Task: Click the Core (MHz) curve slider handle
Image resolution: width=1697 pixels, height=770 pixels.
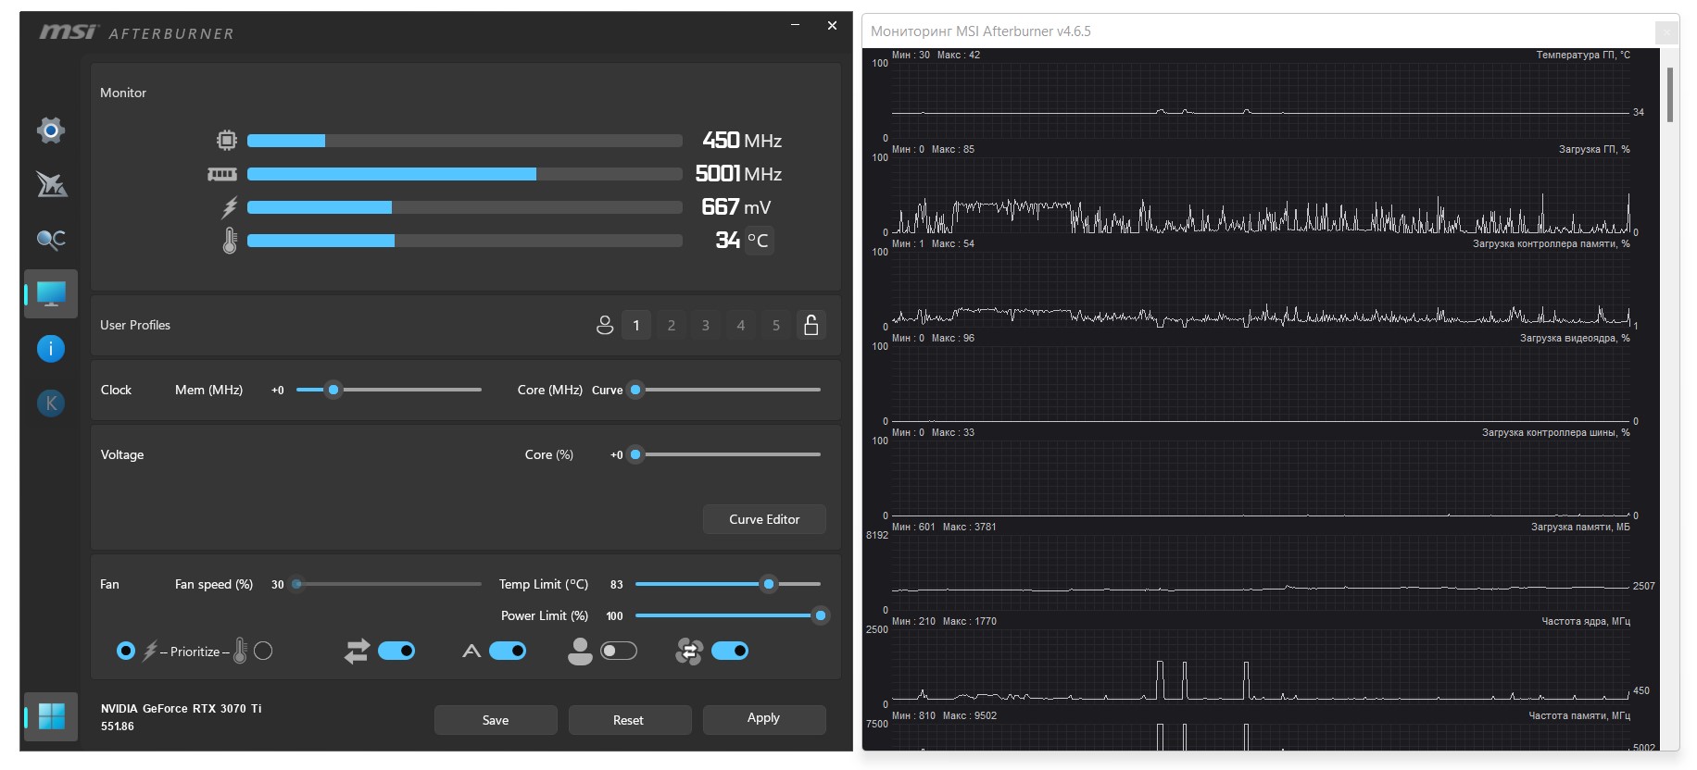Action: tap(635, 390)
